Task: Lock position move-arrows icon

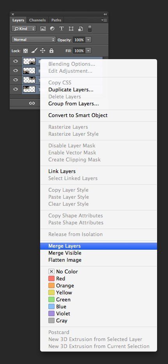Action: (42, 51)
